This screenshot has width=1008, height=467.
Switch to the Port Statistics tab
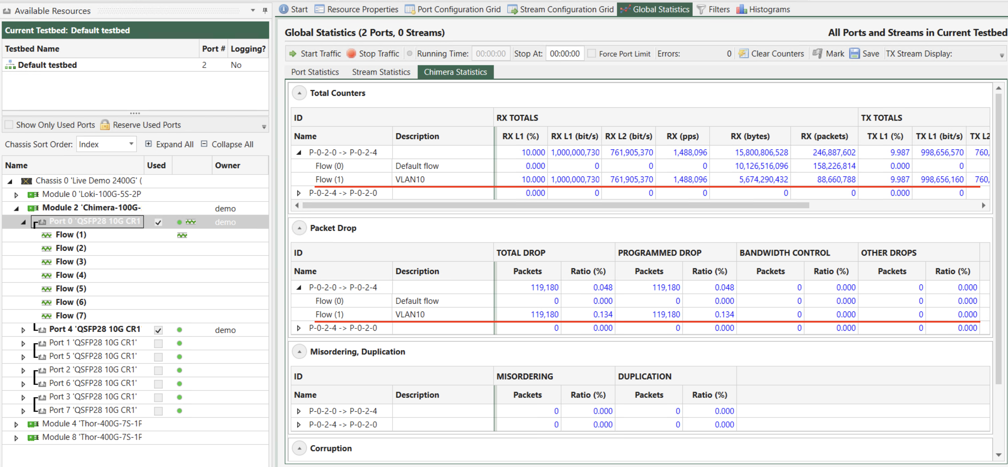pos(315,71)
